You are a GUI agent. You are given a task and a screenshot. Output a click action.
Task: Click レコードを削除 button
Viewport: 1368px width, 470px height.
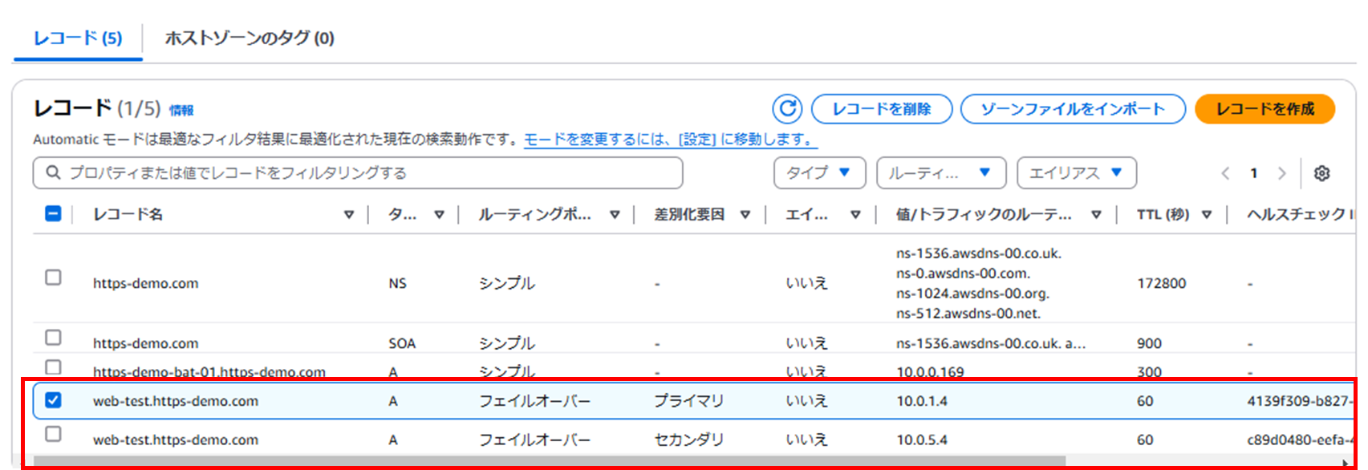882,109
